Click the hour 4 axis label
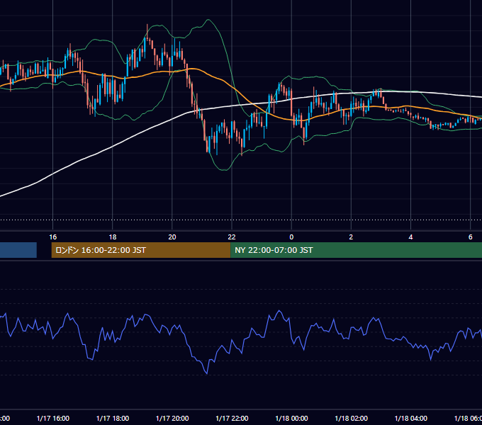Image resolution: width=482 pixels, height=425 pixels. (410, 237)
